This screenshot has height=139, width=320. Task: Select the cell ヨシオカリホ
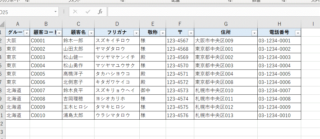117,99
